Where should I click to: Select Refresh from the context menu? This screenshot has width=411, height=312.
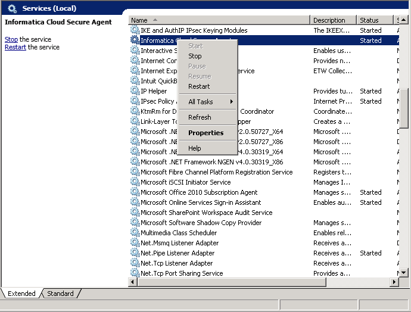tap(200, 117)
